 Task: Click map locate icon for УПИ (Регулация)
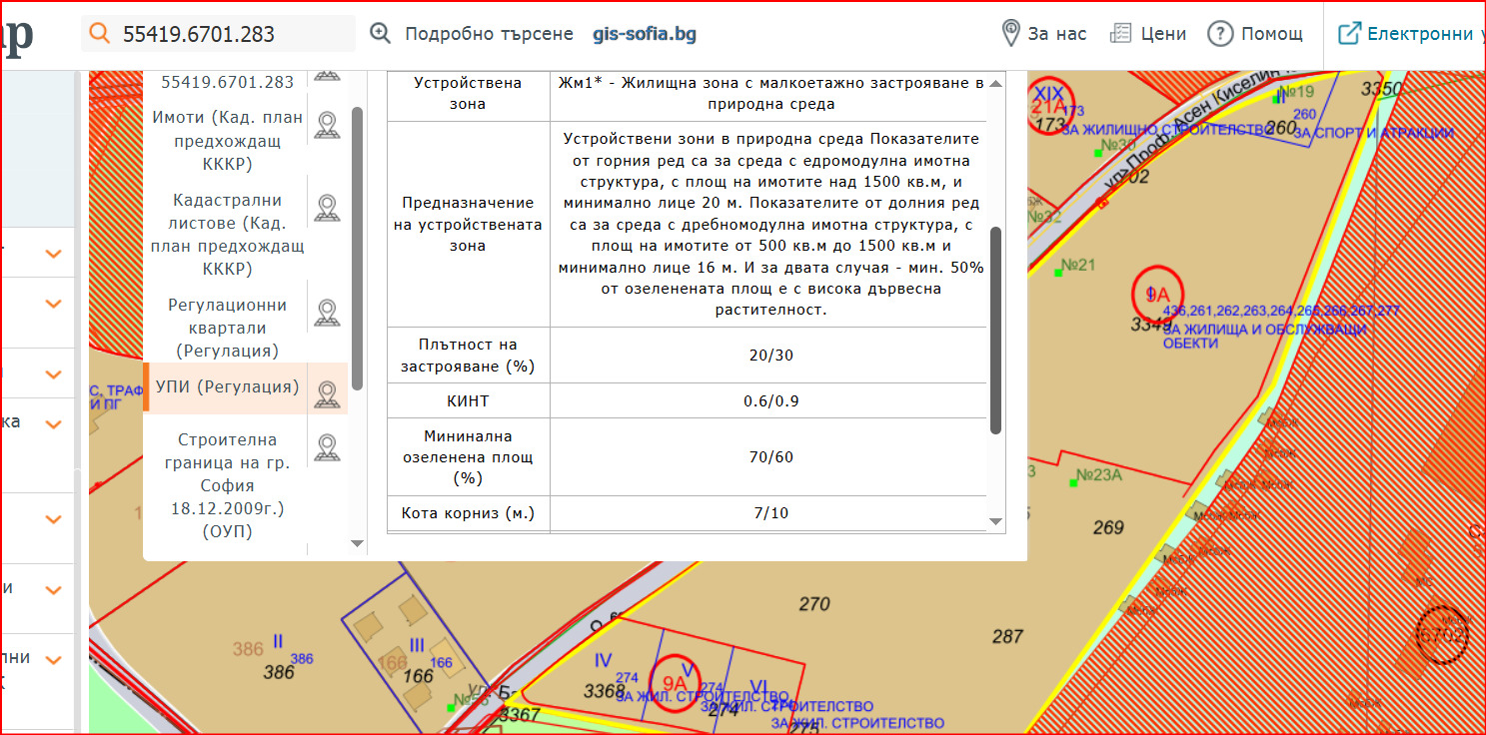326,393
